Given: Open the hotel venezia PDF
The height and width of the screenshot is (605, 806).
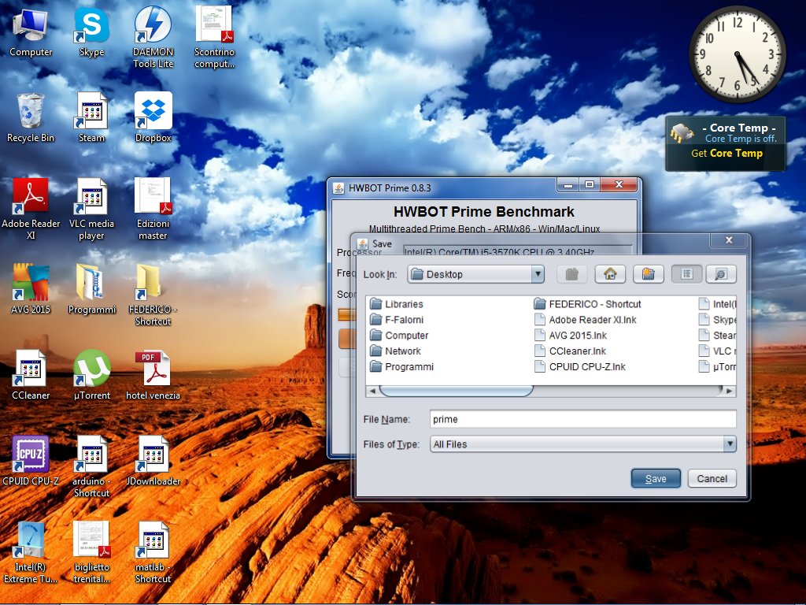Looking at the screenshot, I should tap(153, 375).
